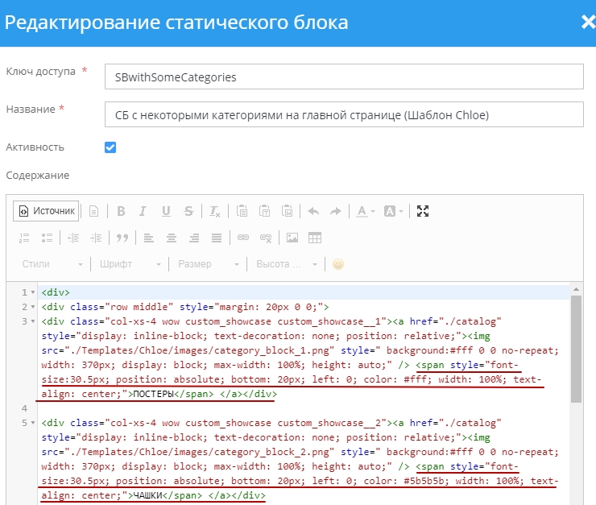Close the static block editing dialog
The height and width of the screenshot is (505, 596).
tap(587, 22)
